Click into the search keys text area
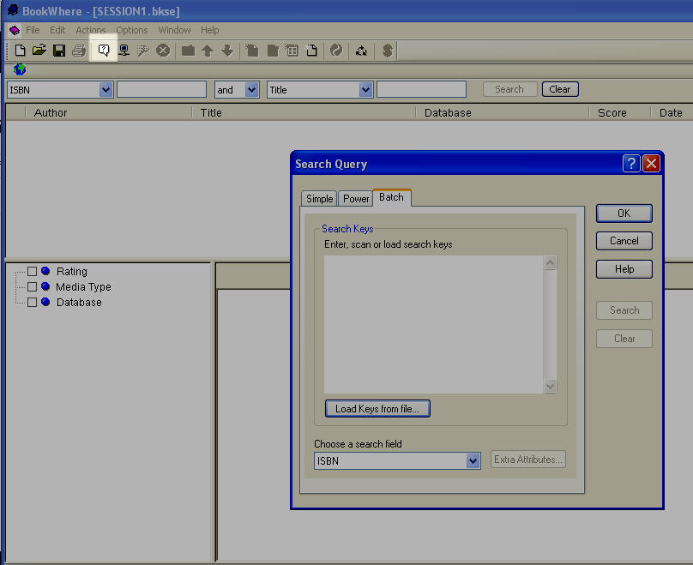 [x=434, y=325]
